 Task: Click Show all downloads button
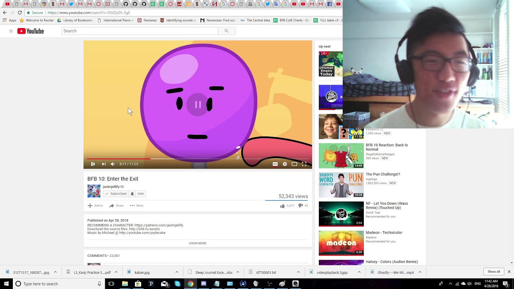pos(494,272)
